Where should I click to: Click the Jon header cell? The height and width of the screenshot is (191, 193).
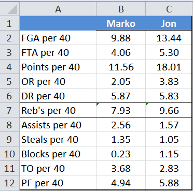click(169, 23)
